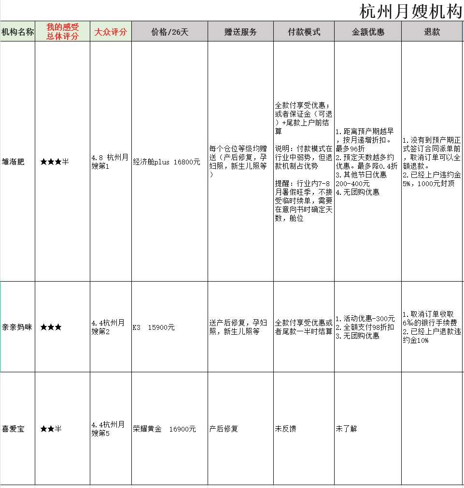Select the 经济舱plus 16800元 price cell
464x488 pixels.
169,162
